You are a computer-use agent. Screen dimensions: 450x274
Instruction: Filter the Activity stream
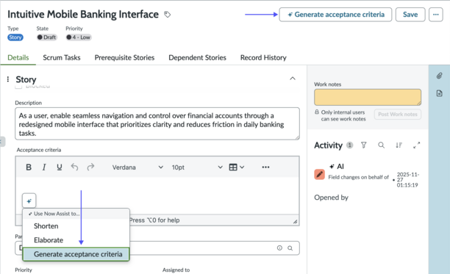pyautogui.click(x=364, y=145)
